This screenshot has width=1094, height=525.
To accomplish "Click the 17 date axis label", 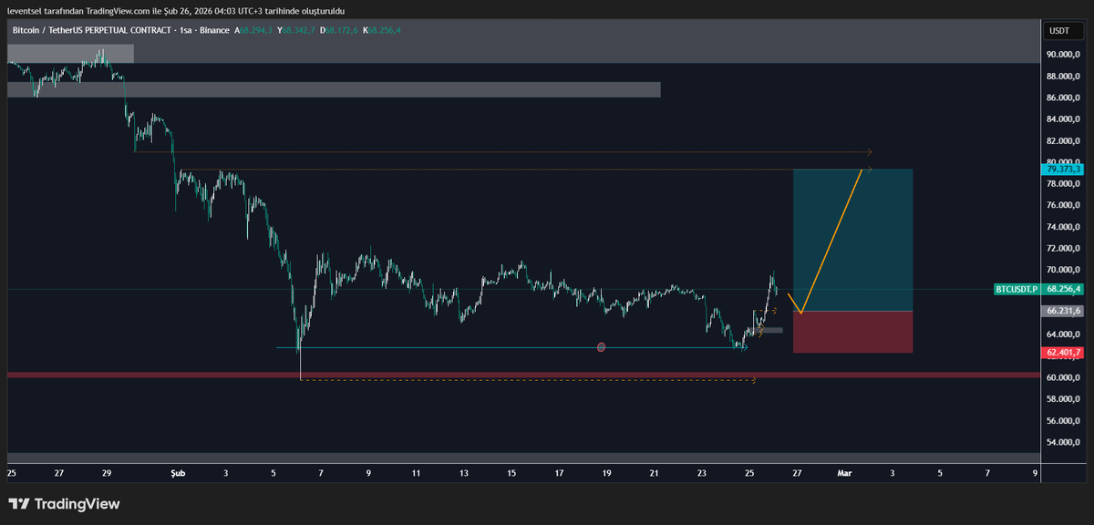I will coord(559,474).
